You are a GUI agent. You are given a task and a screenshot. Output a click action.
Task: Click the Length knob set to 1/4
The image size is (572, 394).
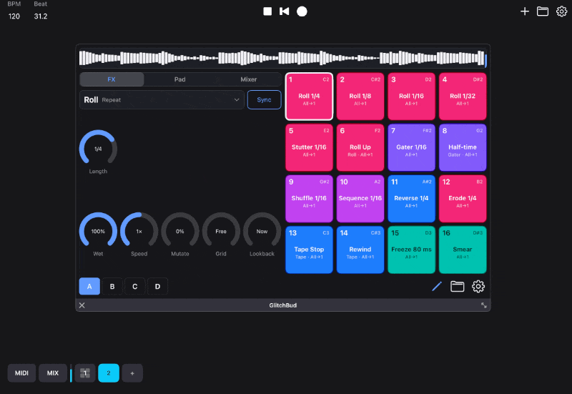98,149
